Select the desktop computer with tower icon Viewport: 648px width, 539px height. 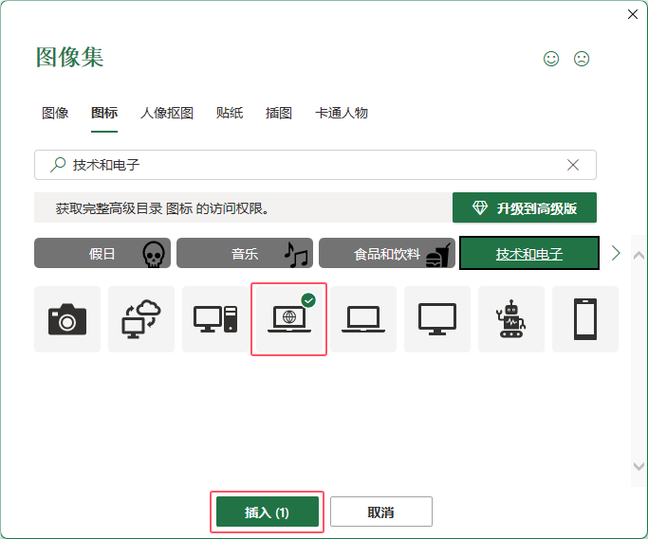click(215, 319)
